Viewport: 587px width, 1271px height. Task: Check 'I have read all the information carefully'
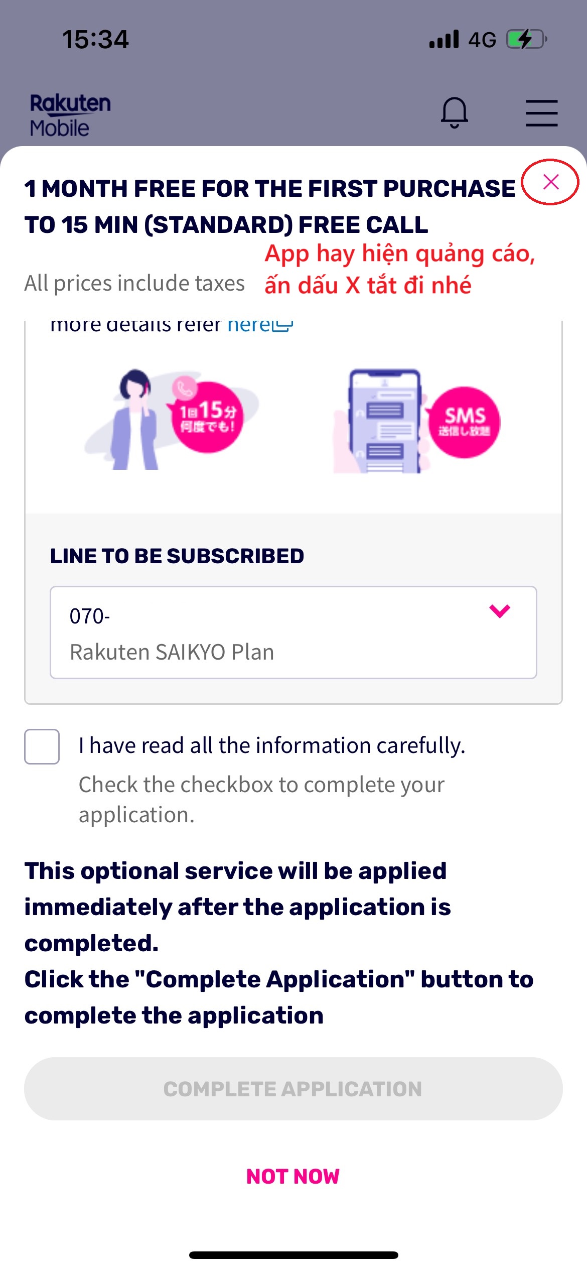42,746
